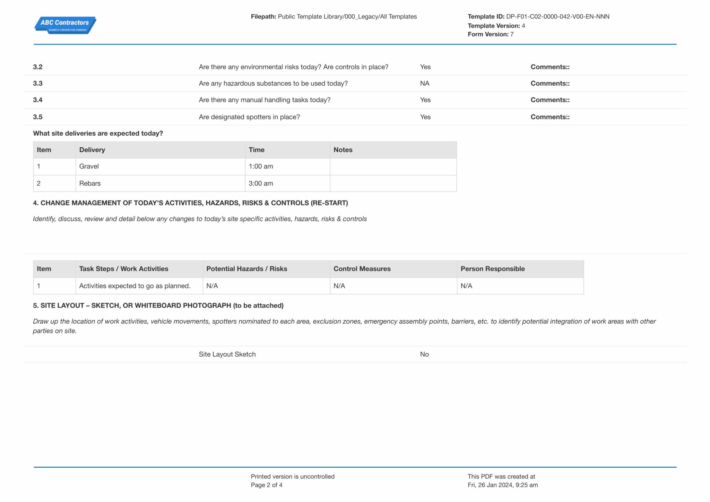Click the Notes column header
Image resolution: width=710 pixels, height=502 pixels.
tap(343, 150)
